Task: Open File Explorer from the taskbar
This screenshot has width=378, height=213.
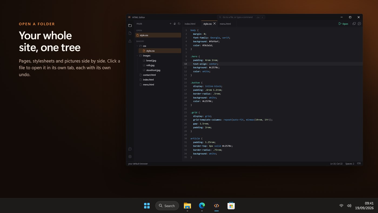Action: tap(187, 206)
